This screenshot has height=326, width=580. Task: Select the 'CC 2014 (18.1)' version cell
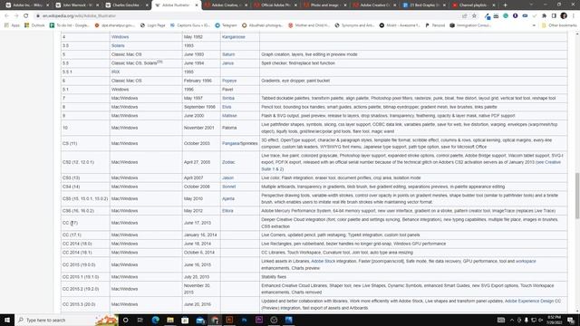point(85,253)
